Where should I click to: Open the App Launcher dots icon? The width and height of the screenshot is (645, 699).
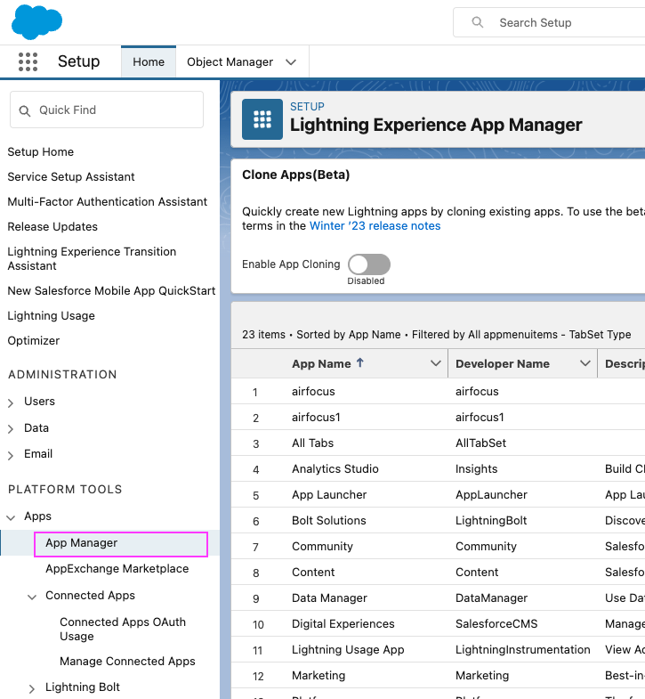coord(28,61)
